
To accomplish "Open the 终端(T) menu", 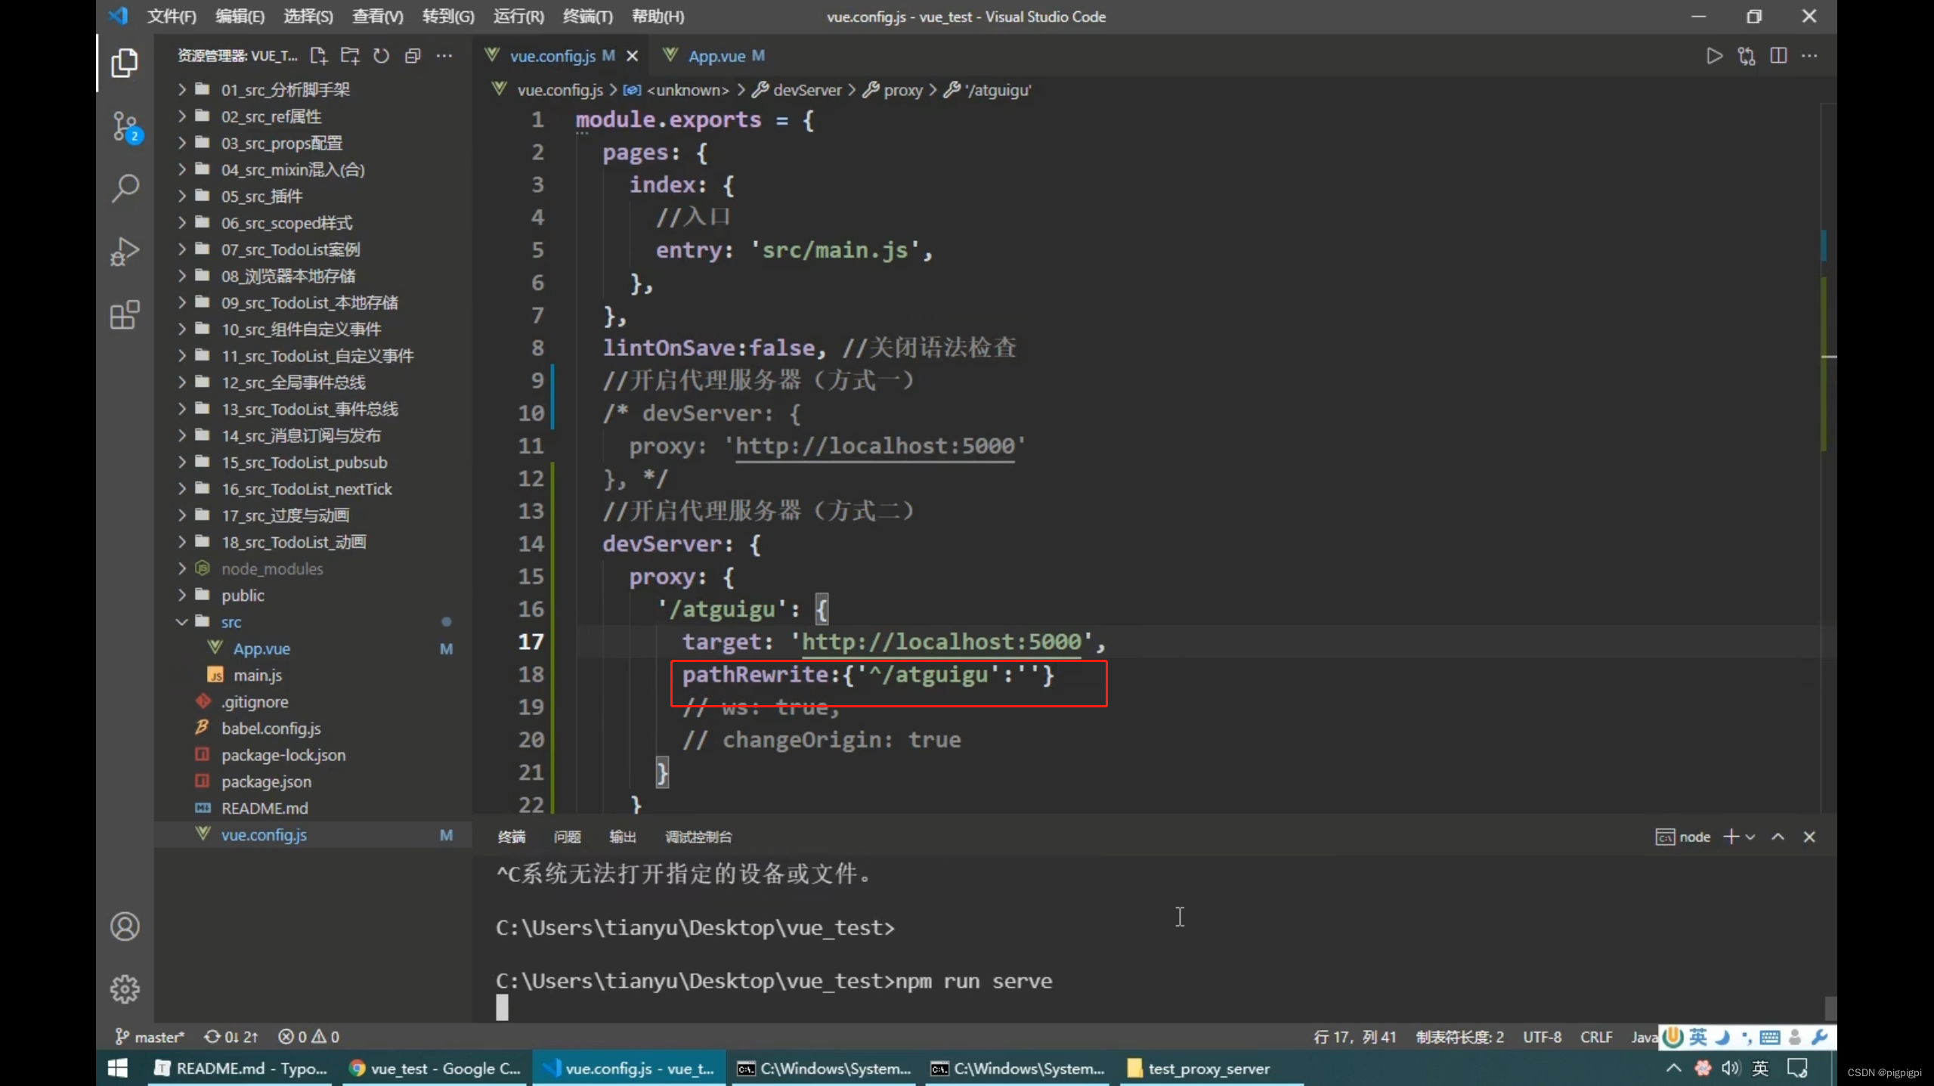I will [588, 17].
